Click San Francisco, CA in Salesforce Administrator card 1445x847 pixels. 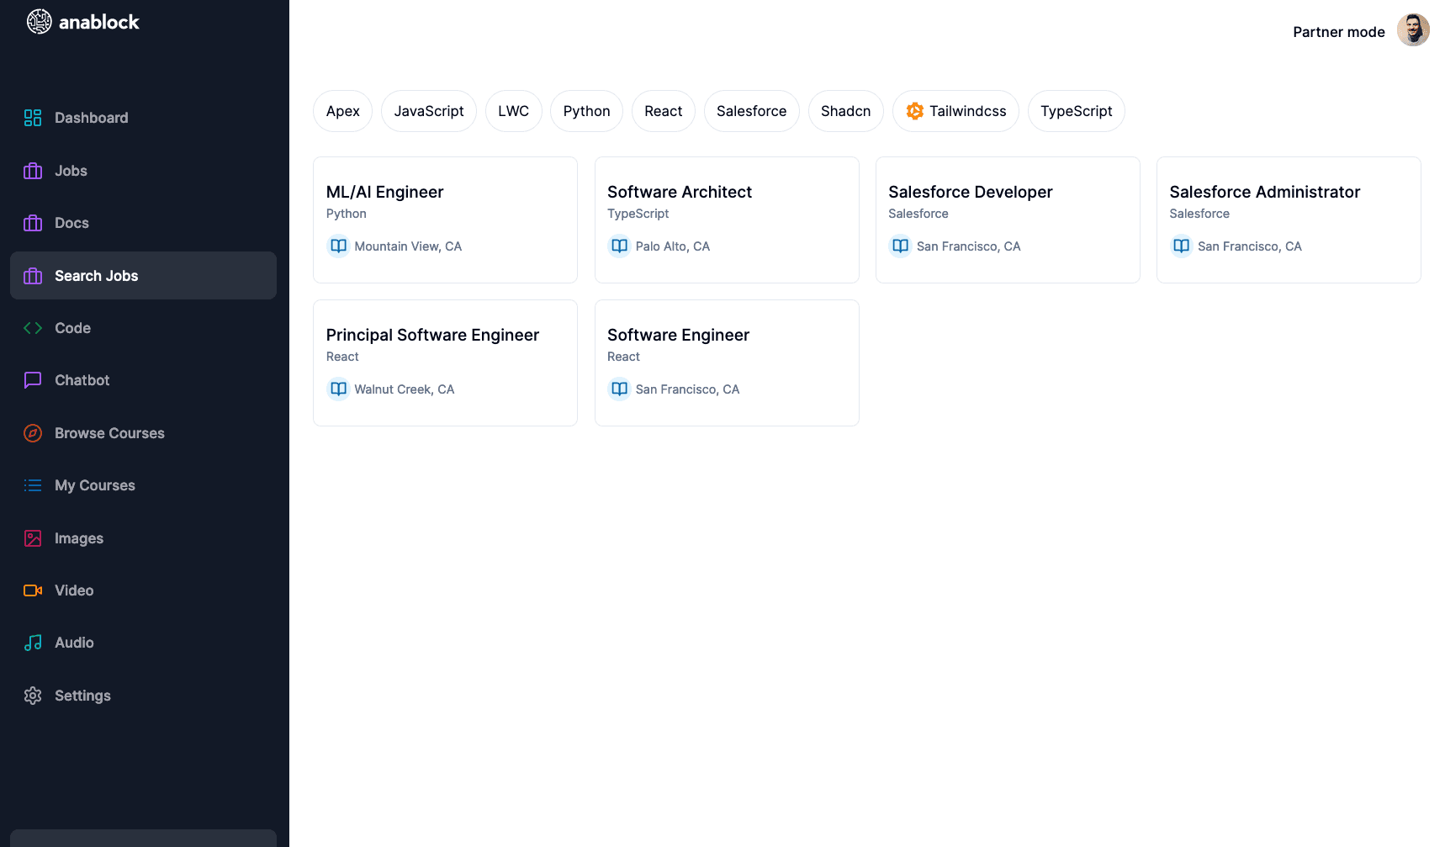tap(1250, 246)
